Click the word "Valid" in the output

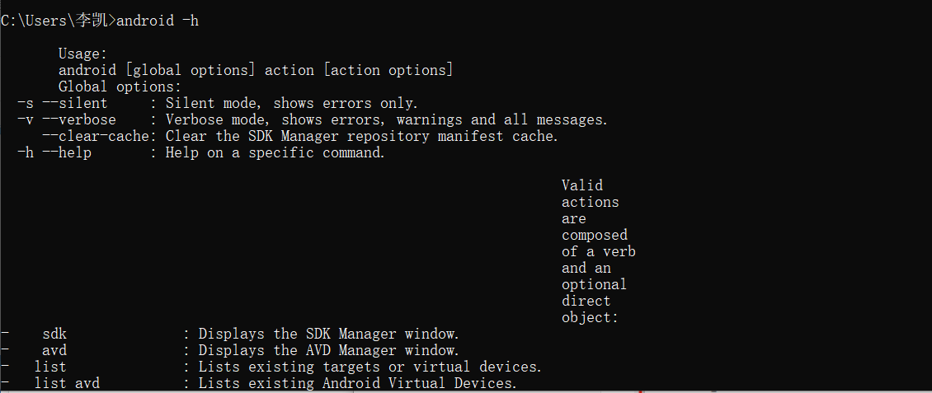tap(582, 185)
